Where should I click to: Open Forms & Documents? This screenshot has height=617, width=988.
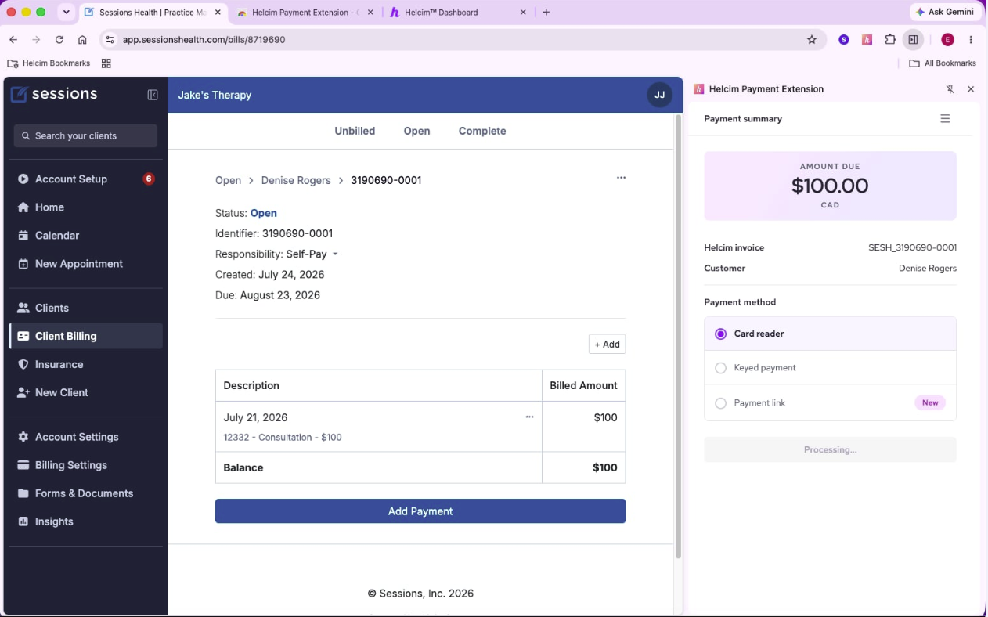pos(84,493)
